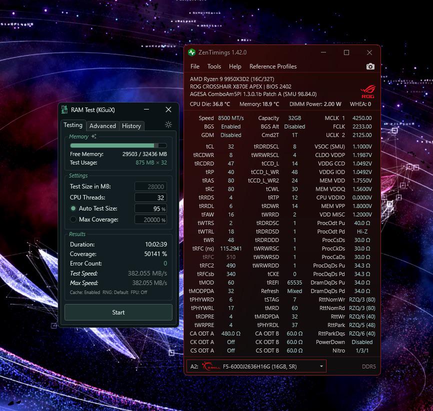The image size is (433, 411).
Task: Click the Duration value 10:02:39
Action: pos(156,244)
